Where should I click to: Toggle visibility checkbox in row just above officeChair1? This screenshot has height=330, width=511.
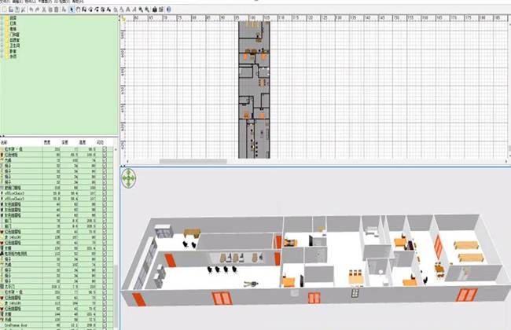[x=105, y=188]
